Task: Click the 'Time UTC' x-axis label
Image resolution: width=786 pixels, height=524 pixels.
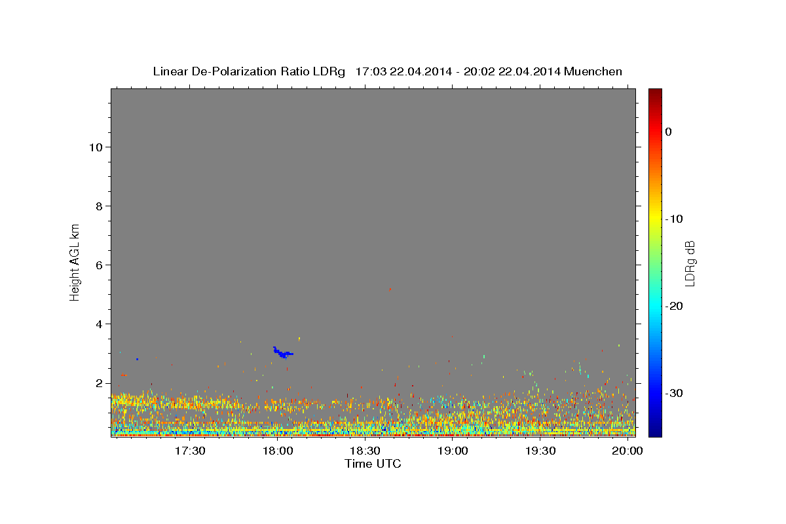Action: click(373, 464)
